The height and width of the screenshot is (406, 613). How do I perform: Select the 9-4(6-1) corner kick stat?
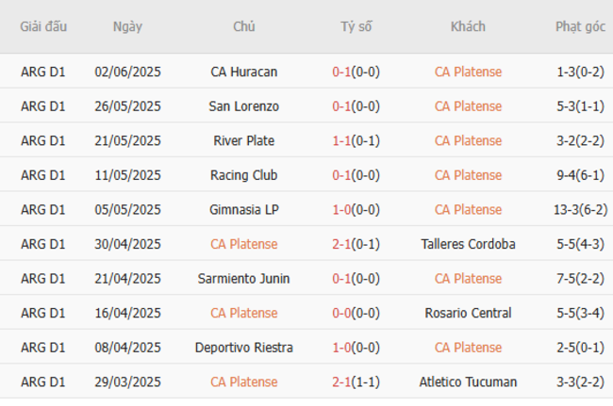point(580,175)
